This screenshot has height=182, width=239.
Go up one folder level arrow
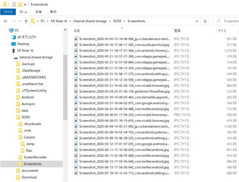pos(26,21)
